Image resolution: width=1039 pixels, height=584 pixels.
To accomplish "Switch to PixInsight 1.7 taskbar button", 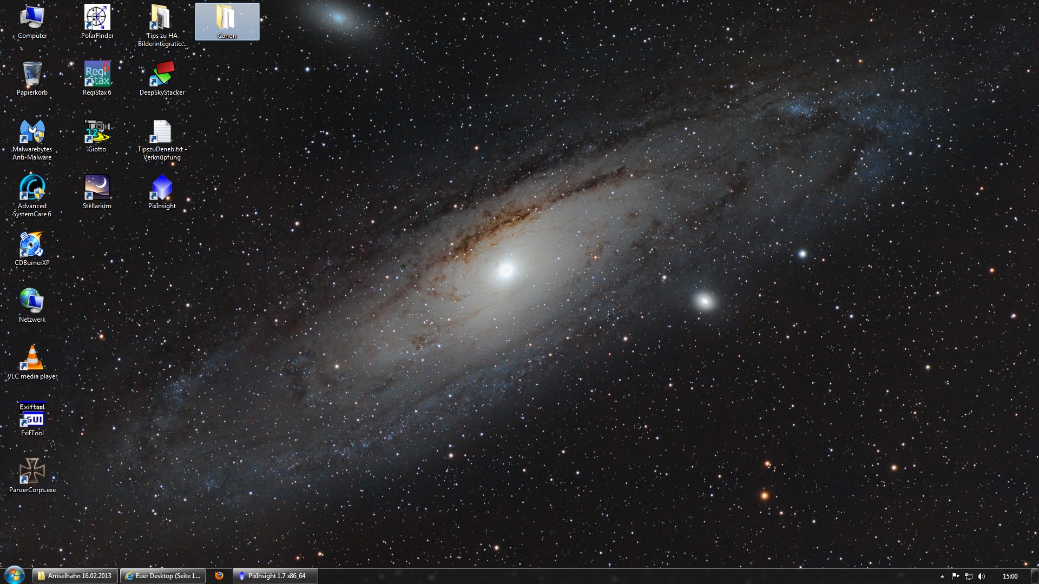I will pos(275,576).
